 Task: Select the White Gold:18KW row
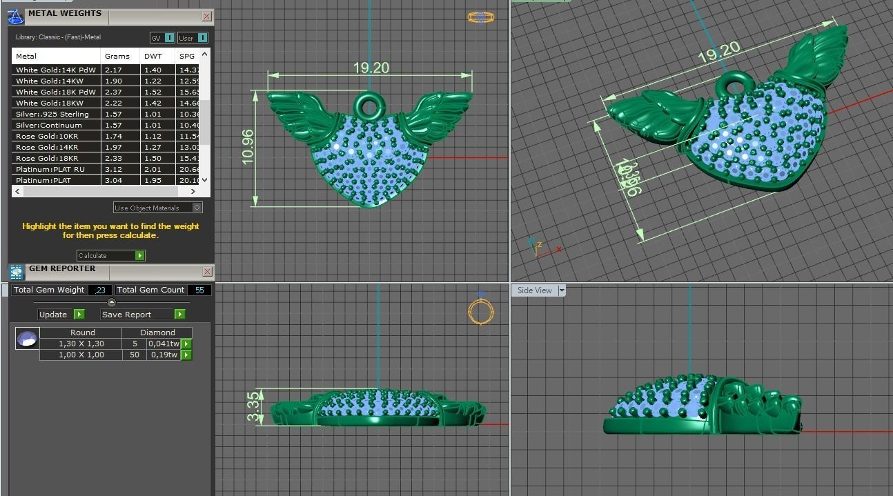point(106,103)
